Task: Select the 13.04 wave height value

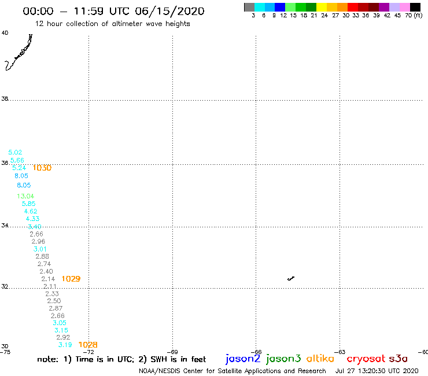Action: (25, 196)
